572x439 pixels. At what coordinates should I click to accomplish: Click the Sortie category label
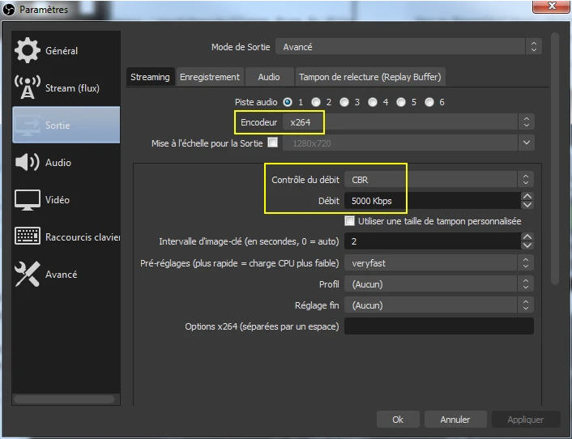[x=58, y=125]
